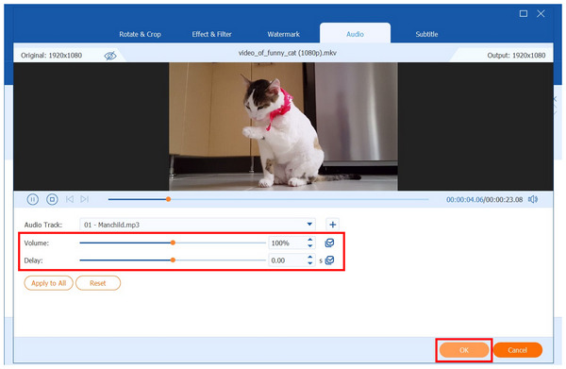
Task: Click the playback progress bar handle
Action: coord(168,199)
